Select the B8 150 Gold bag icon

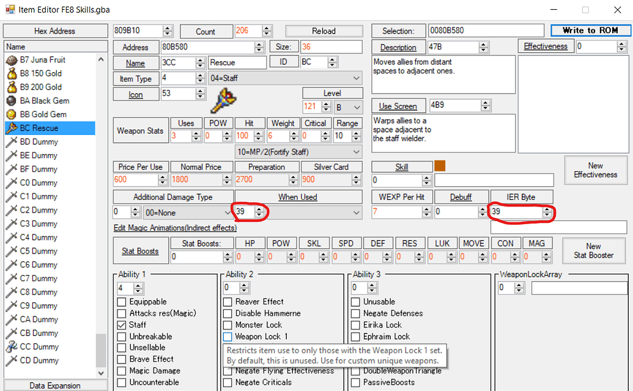tap(12, 73)
